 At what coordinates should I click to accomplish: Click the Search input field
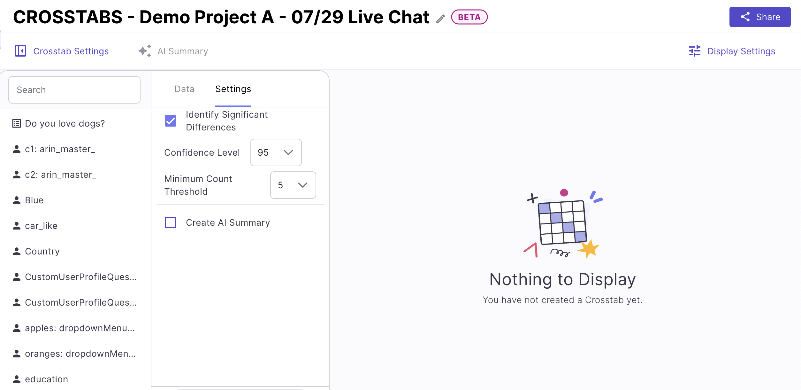point(74,90)
